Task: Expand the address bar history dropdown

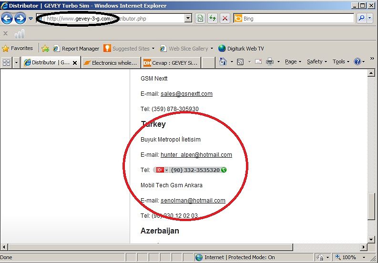Action: 188,19
